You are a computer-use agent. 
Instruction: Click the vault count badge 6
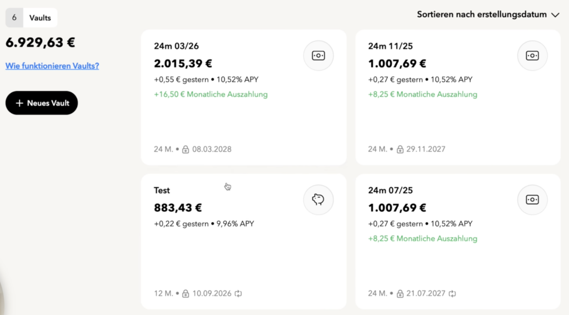pyautogui.click(x=14, y=17)
